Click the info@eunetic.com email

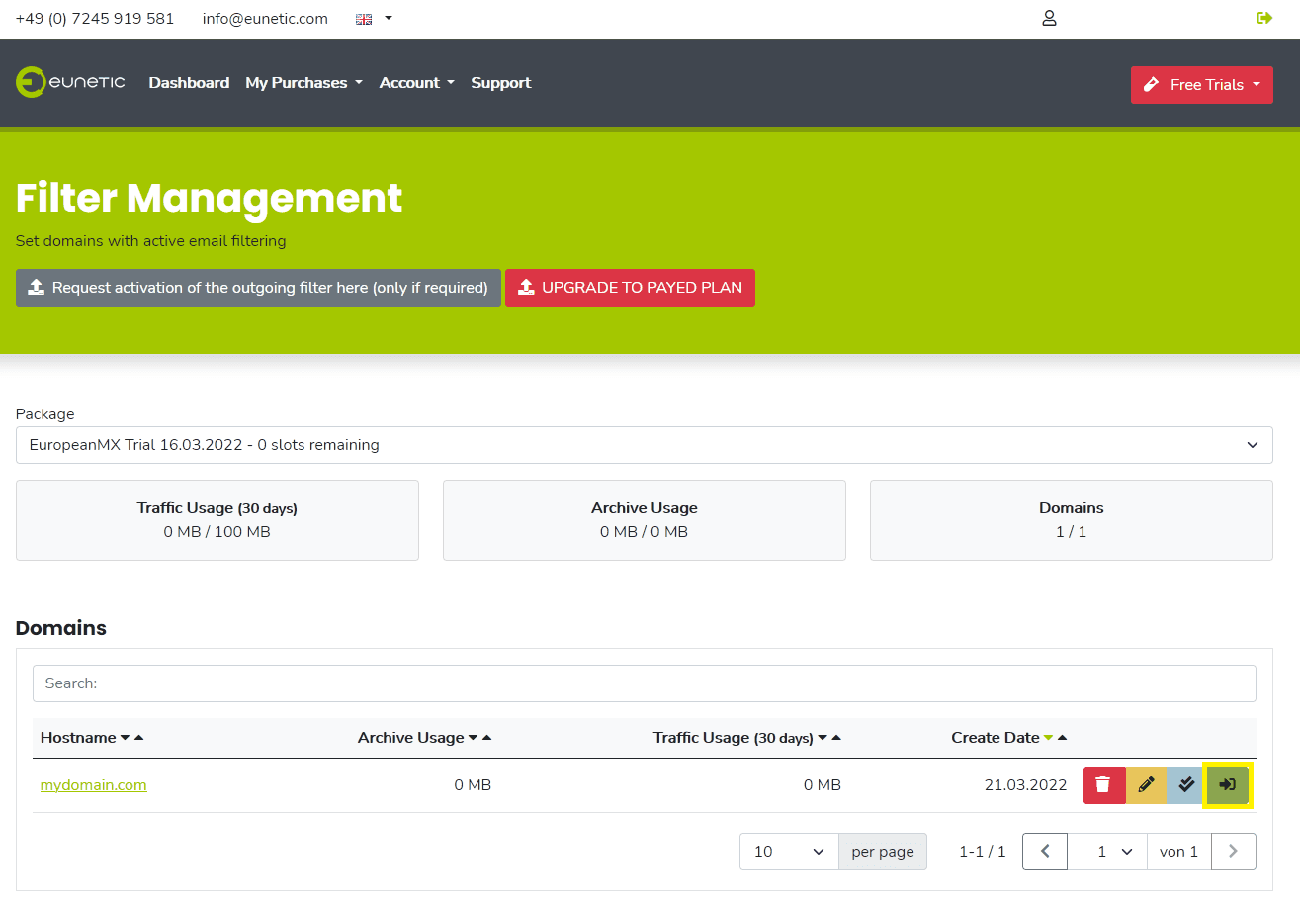click(x=265, y=19)
